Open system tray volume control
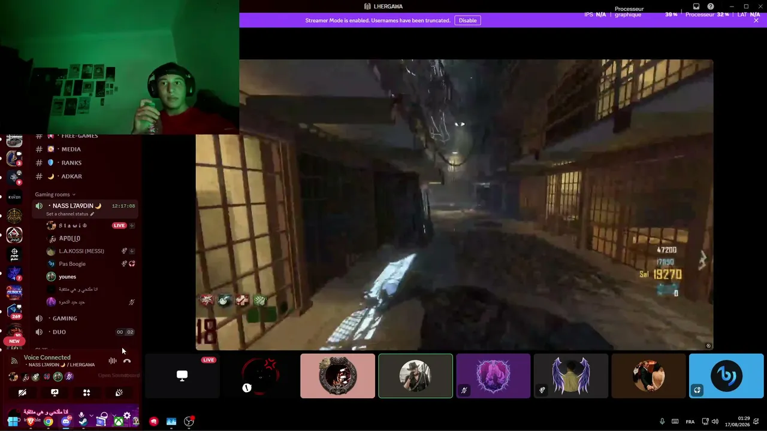767x431 pixels. (715, 421)
